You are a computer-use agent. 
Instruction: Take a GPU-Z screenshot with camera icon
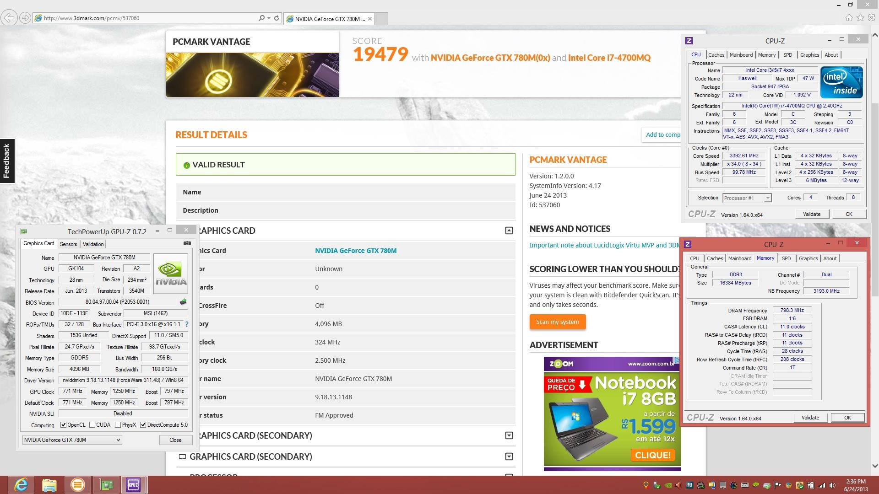[x=187, y=243]
